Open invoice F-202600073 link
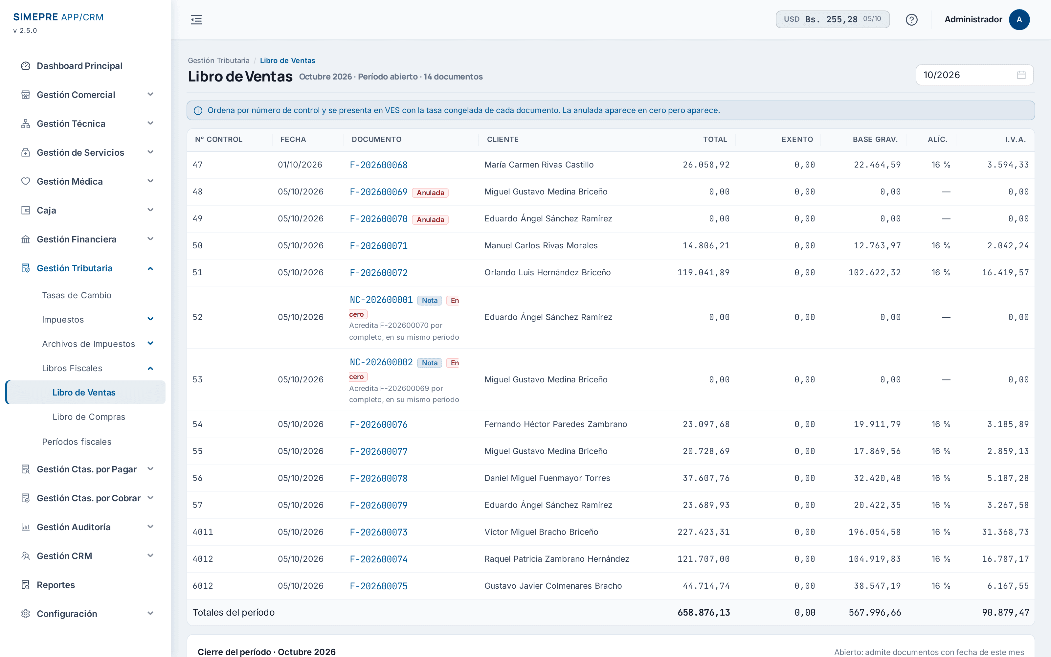This screenshot has height=657, width=1051. coord(379,532)
